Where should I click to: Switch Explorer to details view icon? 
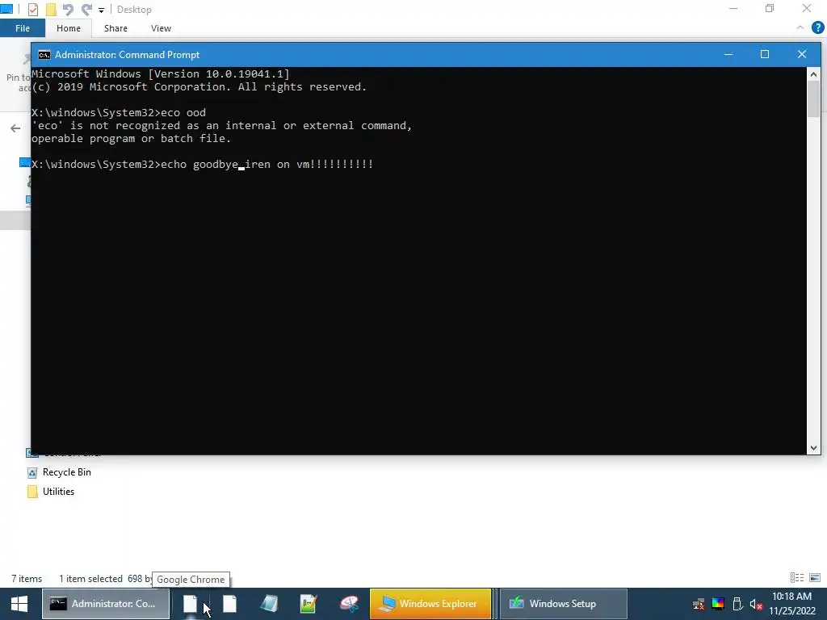click(797, 578)
